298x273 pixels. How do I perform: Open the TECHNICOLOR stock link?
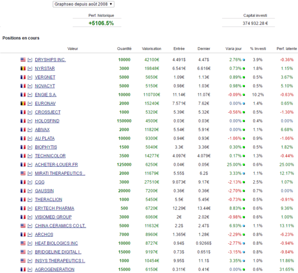coord(50,156)
